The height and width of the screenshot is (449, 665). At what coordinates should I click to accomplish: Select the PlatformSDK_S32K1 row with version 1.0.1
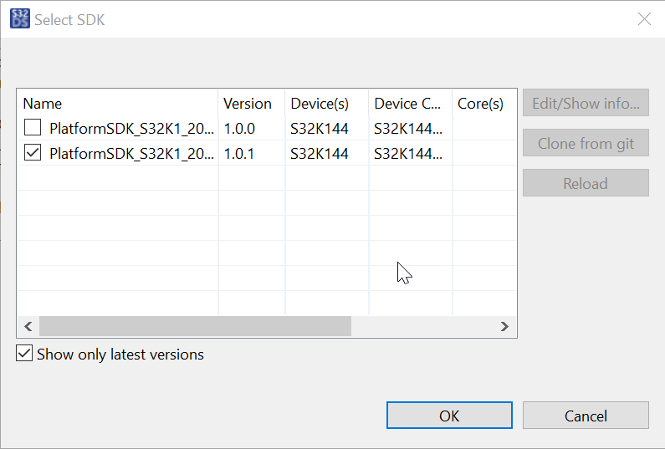(266, 153)
